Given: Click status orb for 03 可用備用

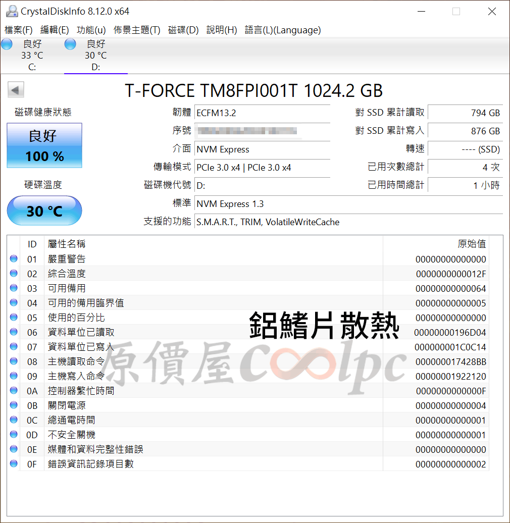Looking at the screenshot, I should click(x=14, y=288).
